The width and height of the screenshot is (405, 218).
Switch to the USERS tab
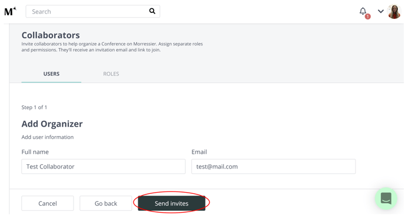[51, 74]
